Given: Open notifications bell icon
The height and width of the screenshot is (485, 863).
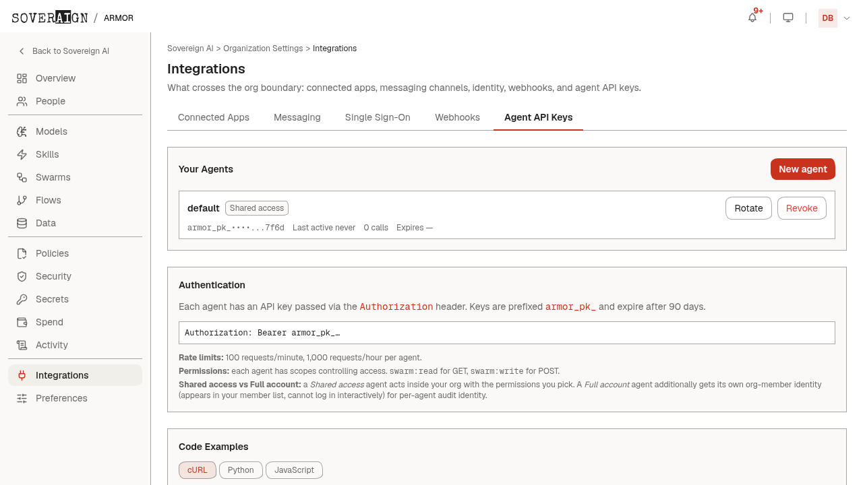Looking at the screenshot, I should 752,18.
